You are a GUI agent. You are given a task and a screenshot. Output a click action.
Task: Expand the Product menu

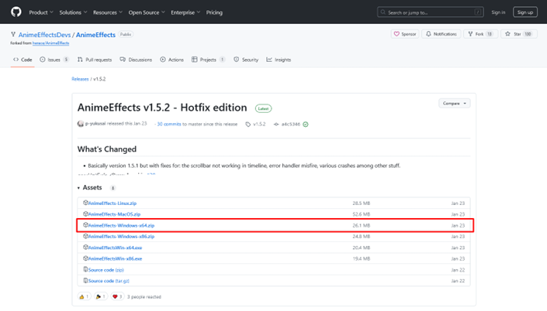(x=41, y=12)
